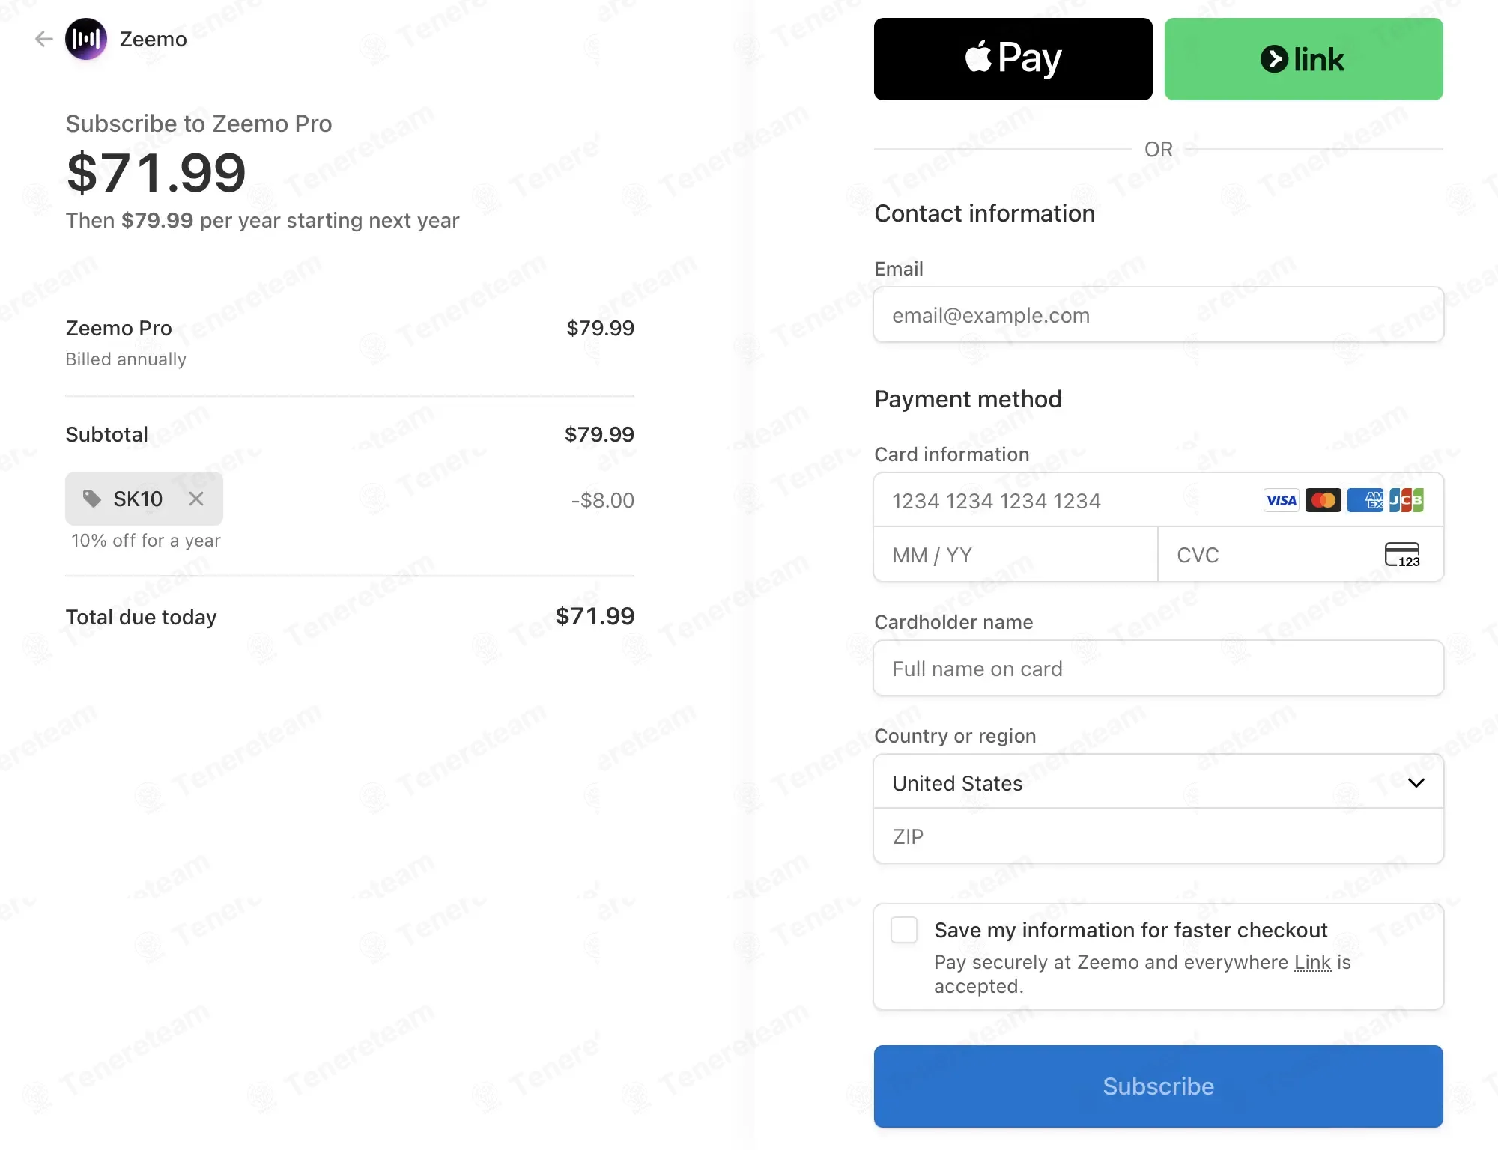Image resolution: width=1498 pixels, height=1150 pixels.
Task: Click the promo code tag icon
Action: [91, 499]
